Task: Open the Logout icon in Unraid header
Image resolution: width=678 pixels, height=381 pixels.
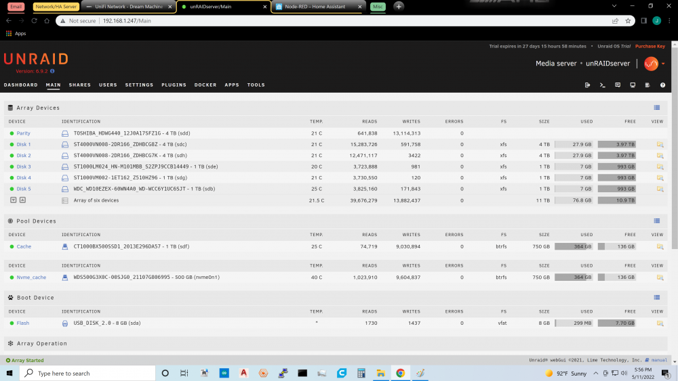Action: tap(587, 85)
